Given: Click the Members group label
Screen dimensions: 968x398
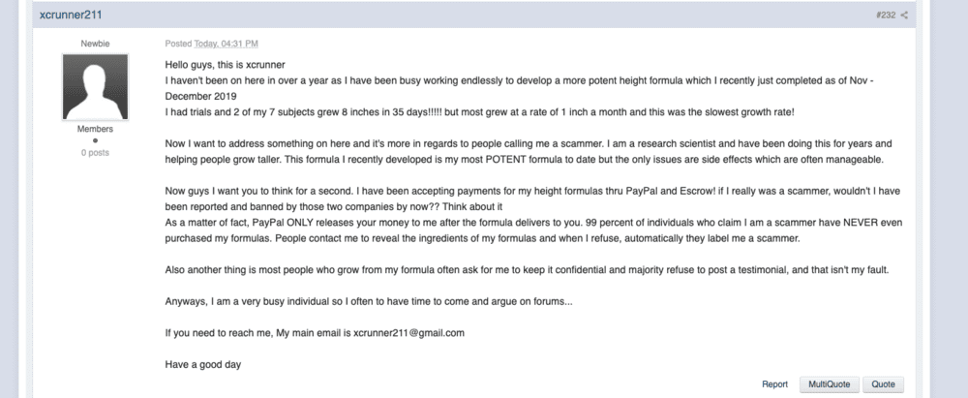Looking at the screenshot, I should point(95,129).
